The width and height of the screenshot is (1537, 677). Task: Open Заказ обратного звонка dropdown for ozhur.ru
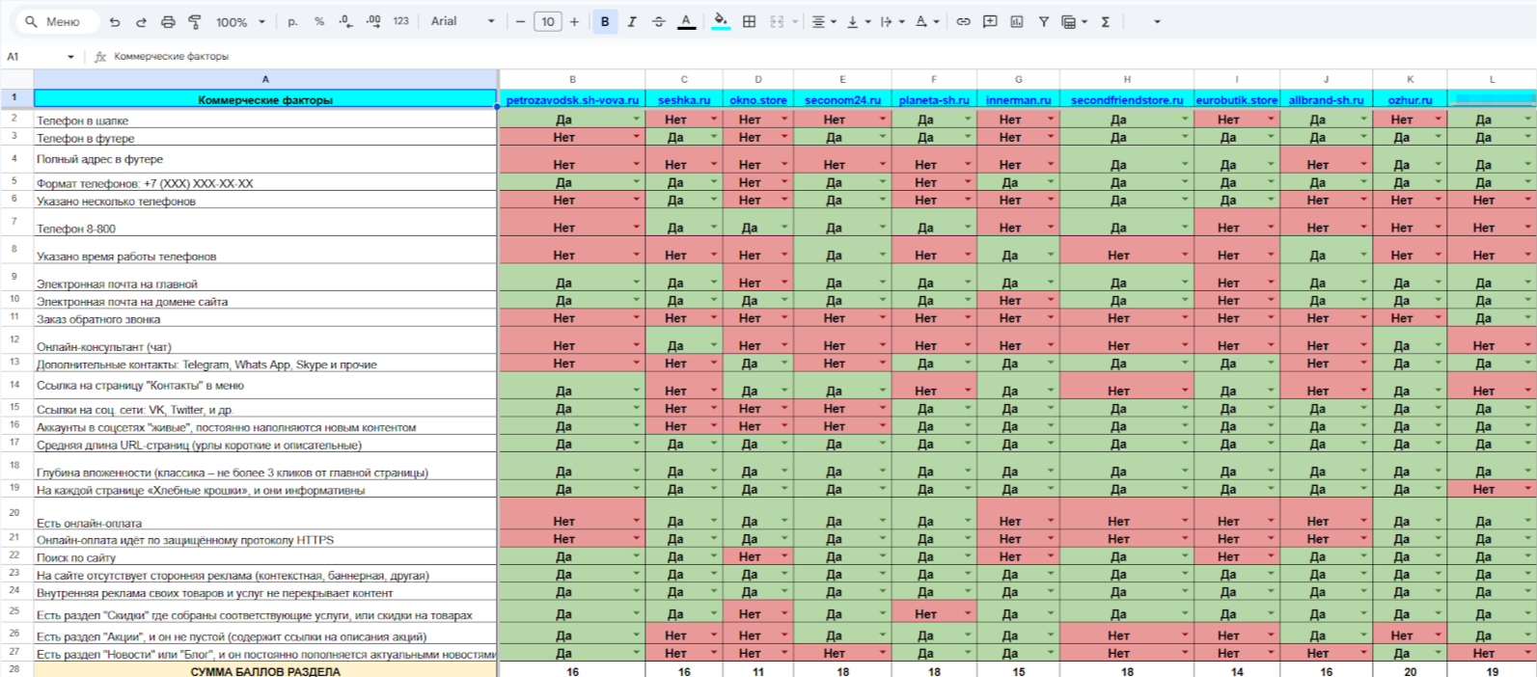coord(1439,317)
